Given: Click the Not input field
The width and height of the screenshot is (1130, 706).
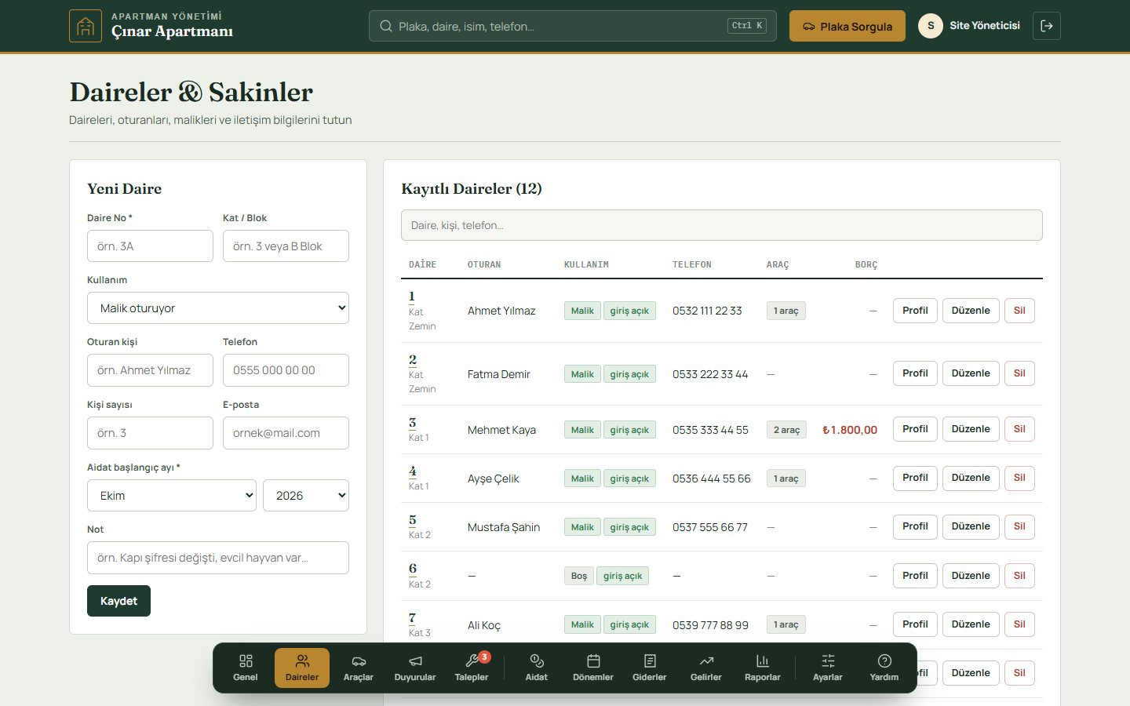Looking at the screenshot, I should pyautogui.click(x=218, y=558).
